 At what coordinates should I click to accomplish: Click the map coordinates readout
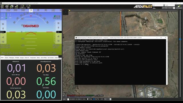coord(77,99)
